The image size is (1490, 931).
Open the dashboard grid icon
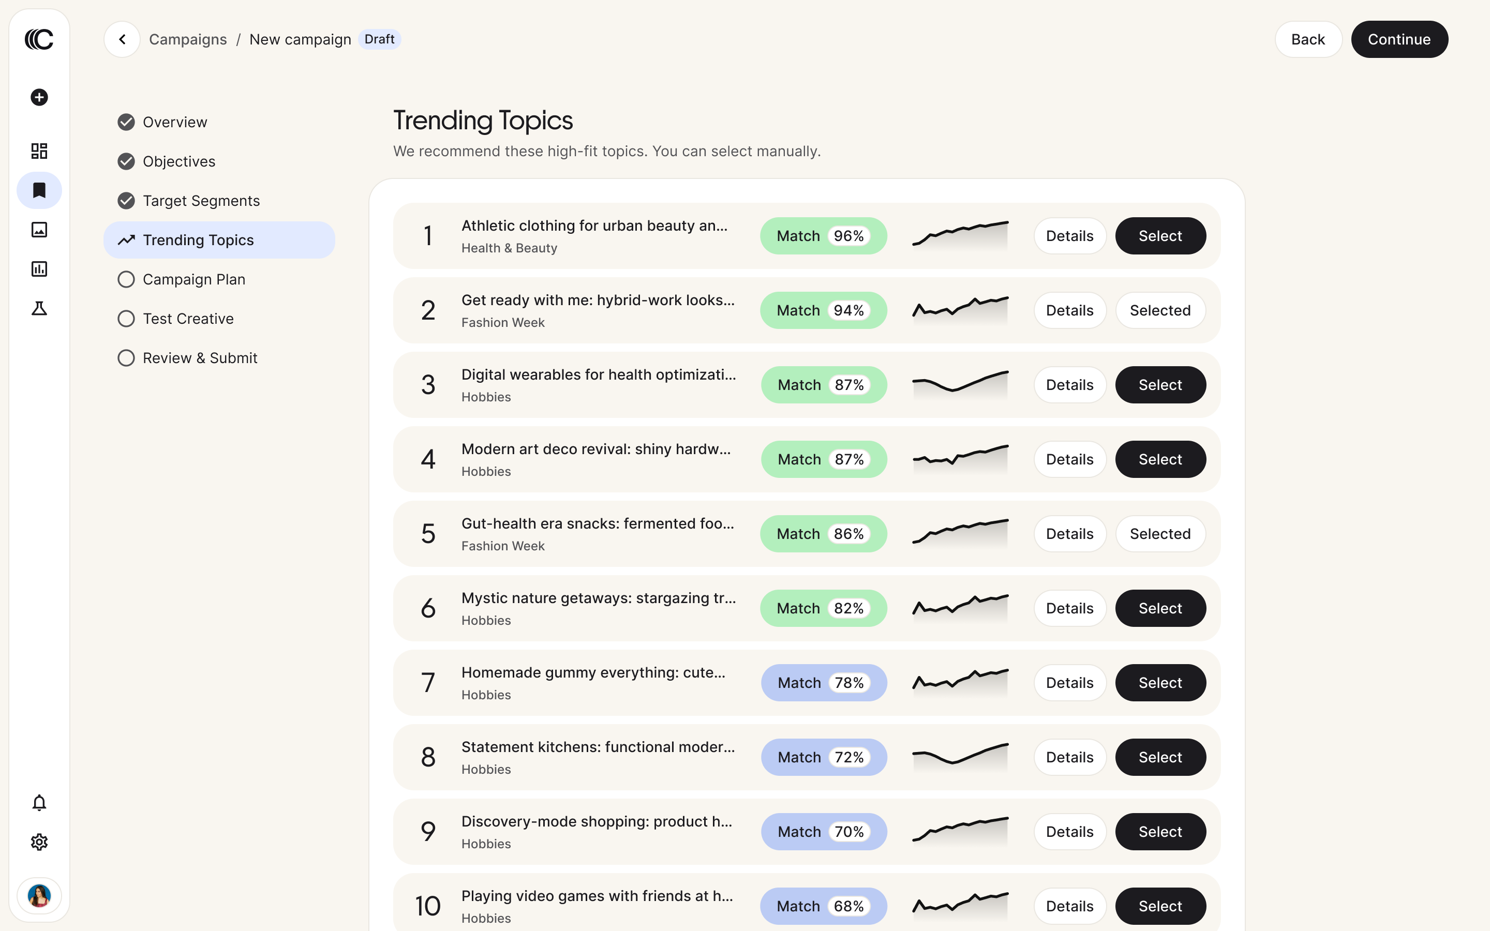point(39,151)
